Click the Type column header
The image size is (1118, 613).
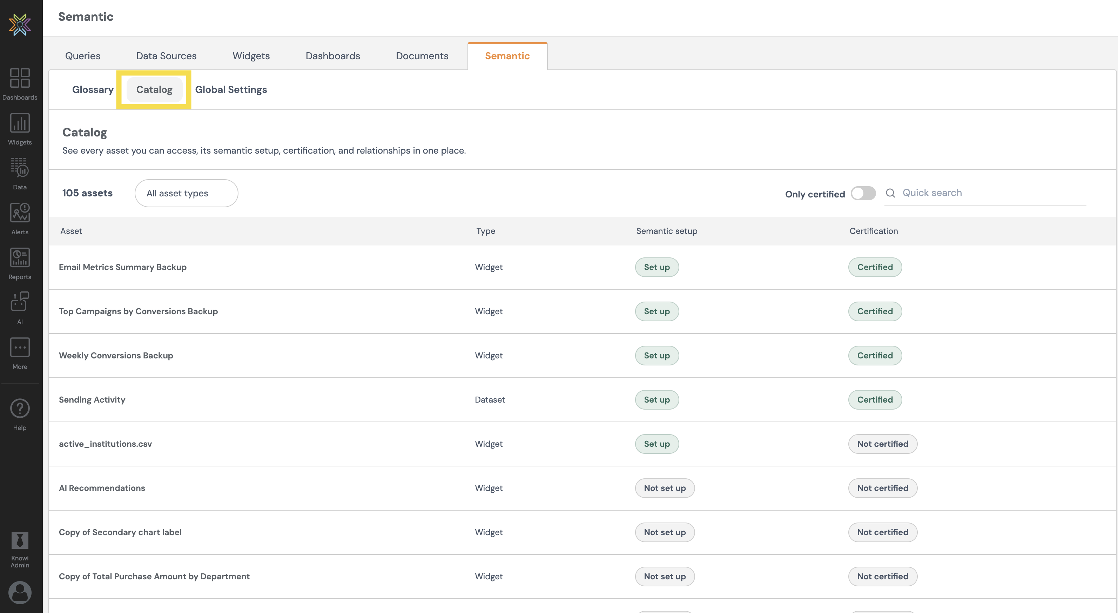pos(486,231)
